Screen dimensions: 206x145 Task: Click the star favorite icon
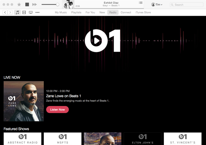click(19, 5)
